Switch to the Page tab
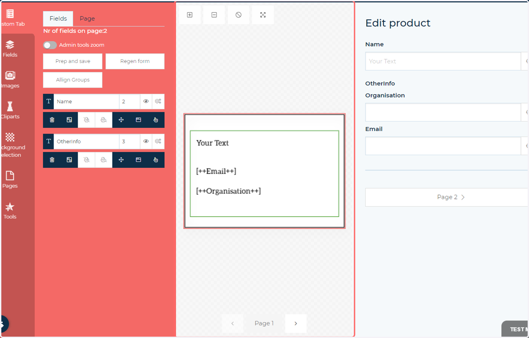The width and height of the screenshot is (529, 338). (87, 19)
